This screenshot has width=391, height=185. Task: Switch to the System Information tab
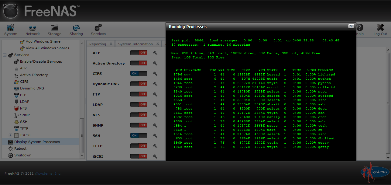point(135,44)
